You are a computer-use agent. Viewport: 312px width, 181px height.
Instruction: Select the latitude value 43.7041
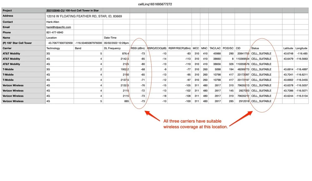pos(288,75)
